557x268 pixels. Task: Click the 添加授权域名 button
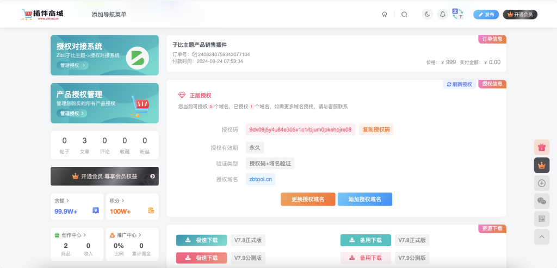coord(365,199)
